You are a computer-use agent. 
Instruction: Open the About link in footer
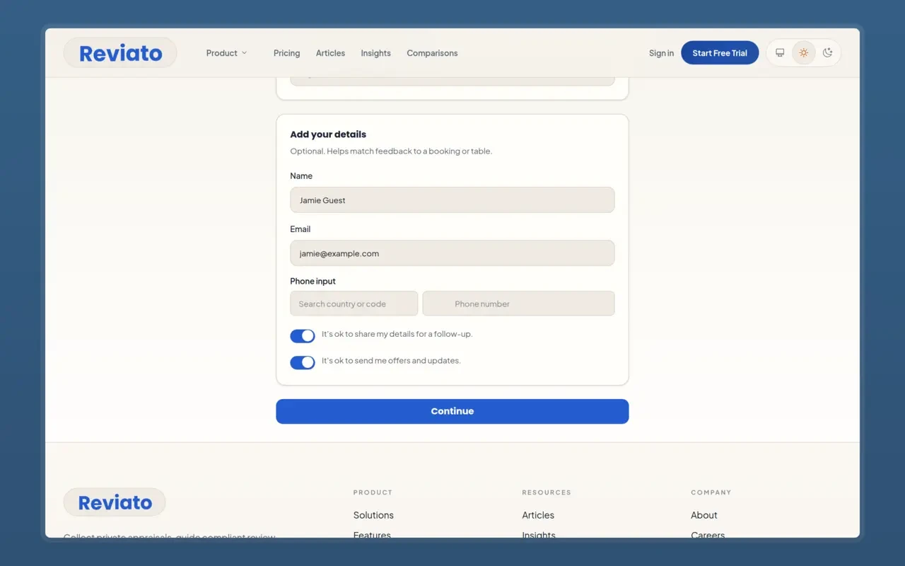click(x=704, y=515)
